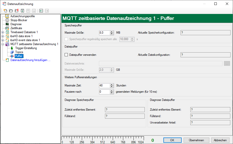Select Trigger-Einstellung tree node
The width and height of the screenshot is (233, 144).
point(26,48)
